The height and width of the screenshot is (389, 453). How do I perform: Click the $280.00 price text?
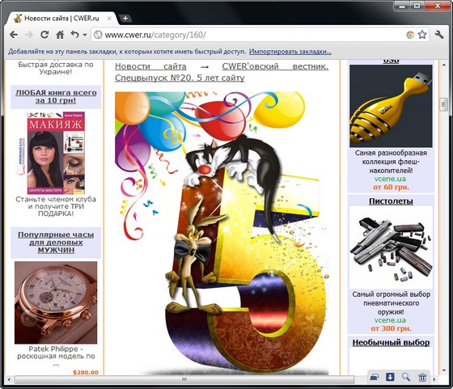pos(86,373)
